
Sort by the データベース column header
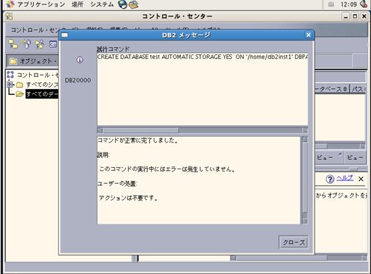click(332, 89)
